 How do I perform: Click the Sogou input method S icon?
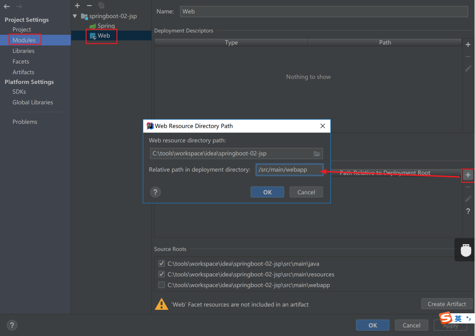[x=446, y=318]
